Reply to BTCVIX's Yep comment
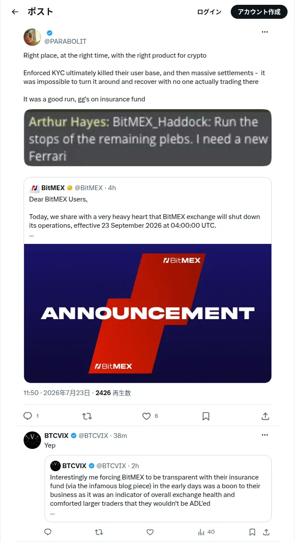295x542 pixels. (48, 532)
